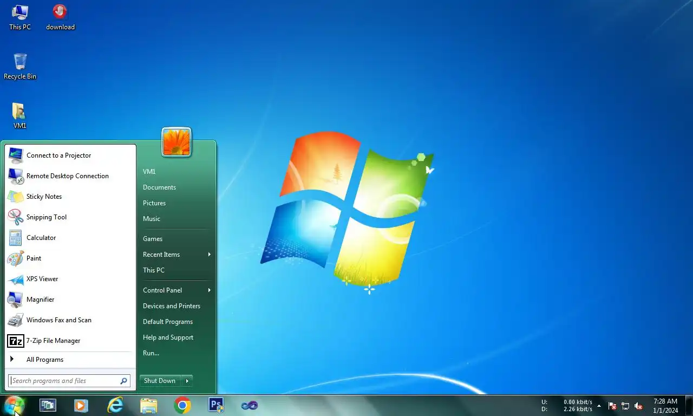Open This PC from the Start menu's right pane
Screen dimensions: 693x416
pyautogui.click(x=176, y=270)
